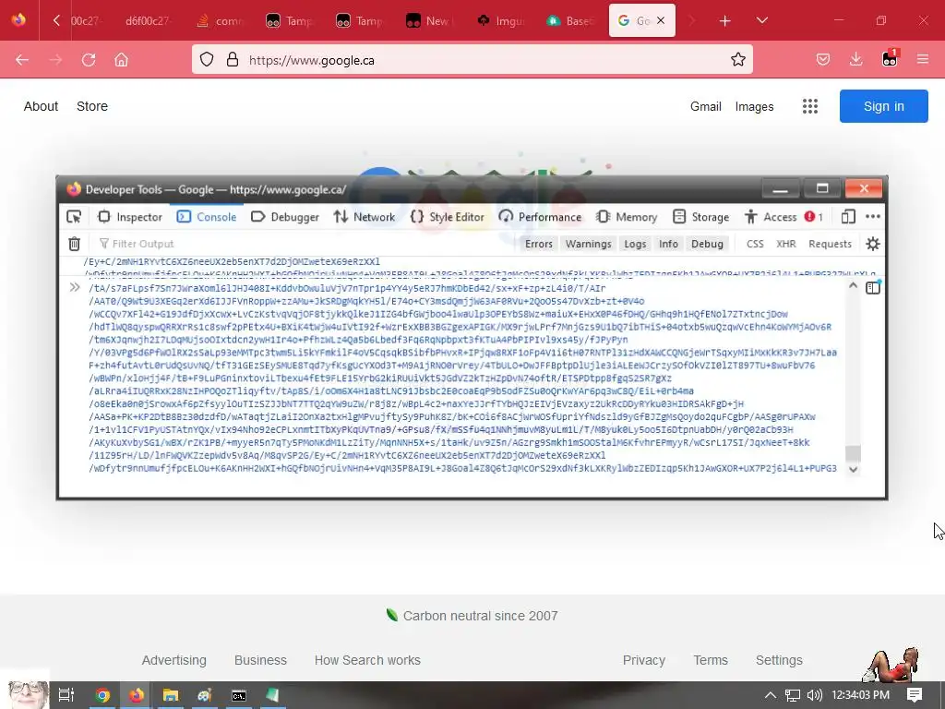This screenshot has width=945, height=709.
Task: Open Google Store link
Action: coord(92,106)
